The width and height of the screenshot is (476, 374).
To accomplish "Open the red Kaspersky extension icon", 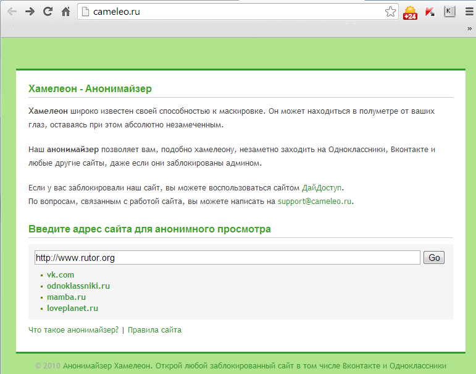I will 430,12.
